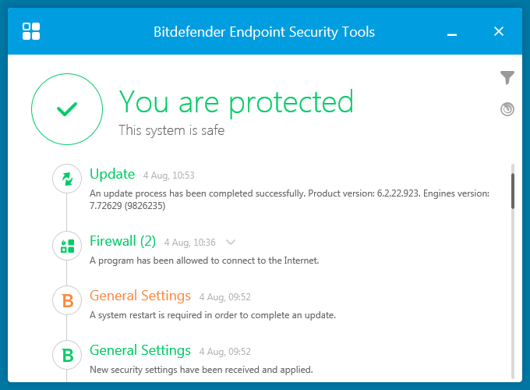Click the system restart required message
The width and height of the screenshot is (530, 390).
pyautogui.click(x=212, y=315)
